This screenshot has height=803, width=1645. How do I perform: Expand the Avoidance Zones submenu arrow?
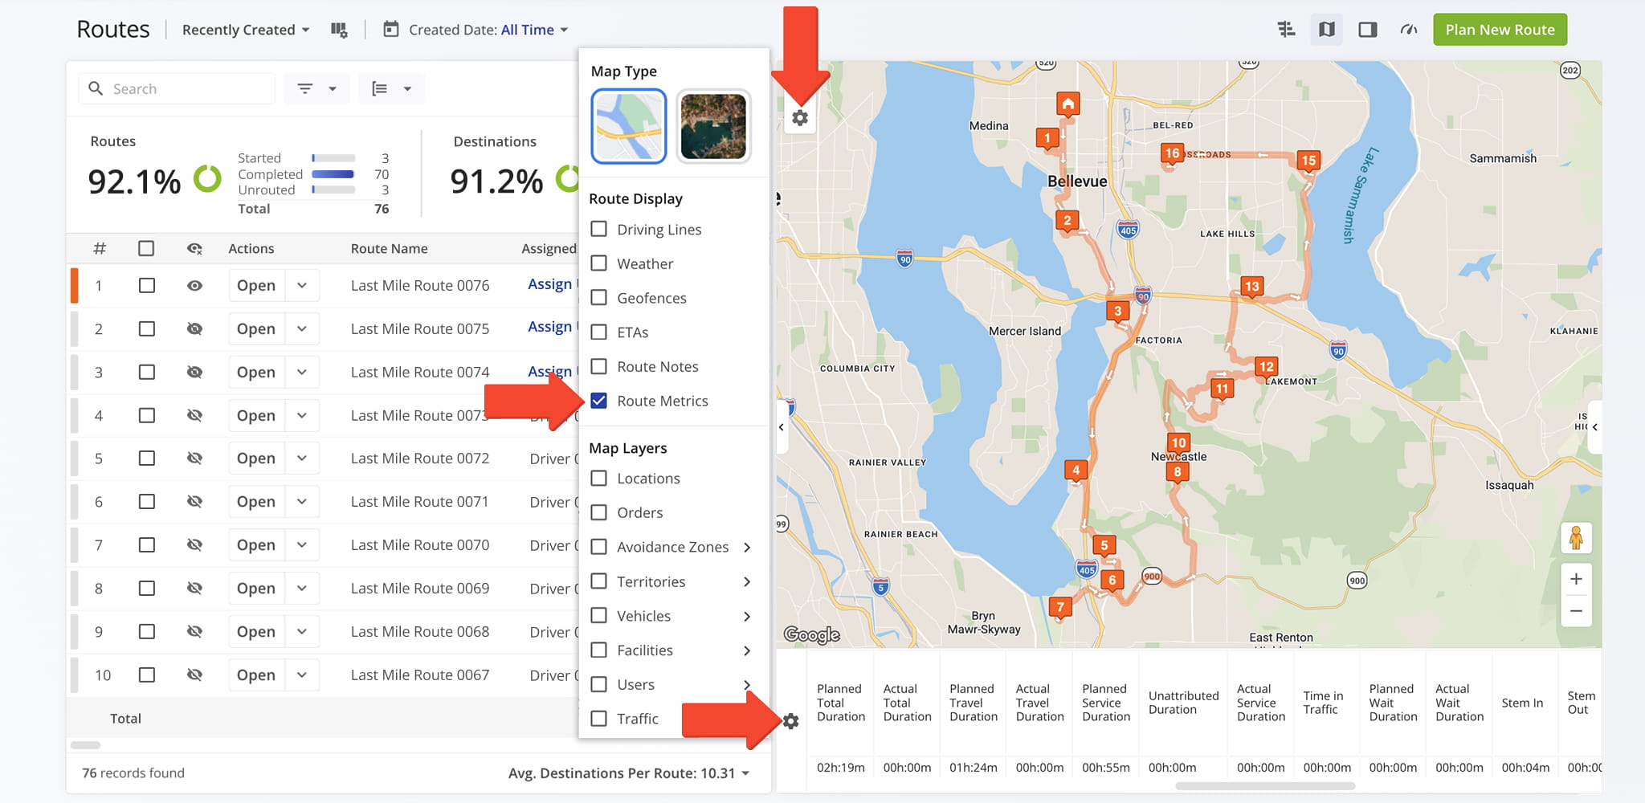click(747, 547)
